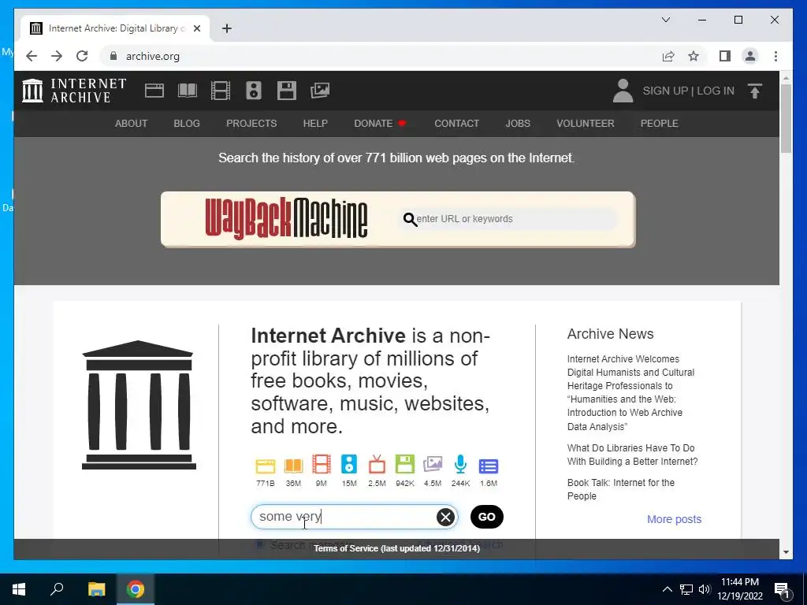
Task: Click the microphone icon labeled 244K
Action: (460, 464)
